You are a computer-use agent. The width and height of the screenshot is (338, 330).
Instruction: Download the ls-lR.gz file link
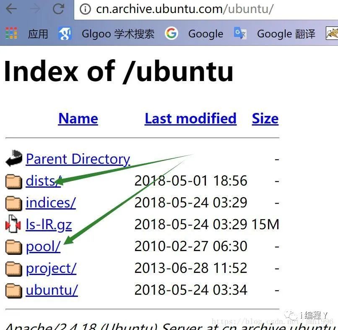(x=49, y=225)
